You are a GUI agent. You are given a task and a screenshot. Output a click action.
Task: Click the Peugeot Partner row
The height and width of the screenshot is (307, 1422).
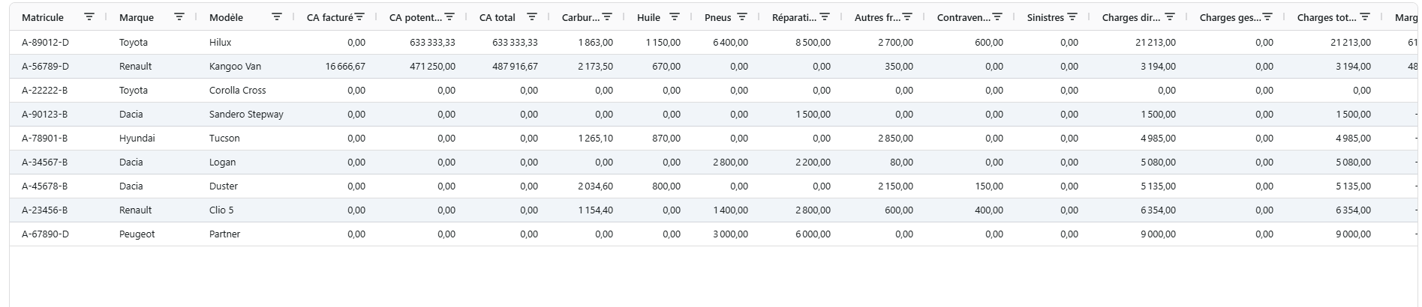714,234
